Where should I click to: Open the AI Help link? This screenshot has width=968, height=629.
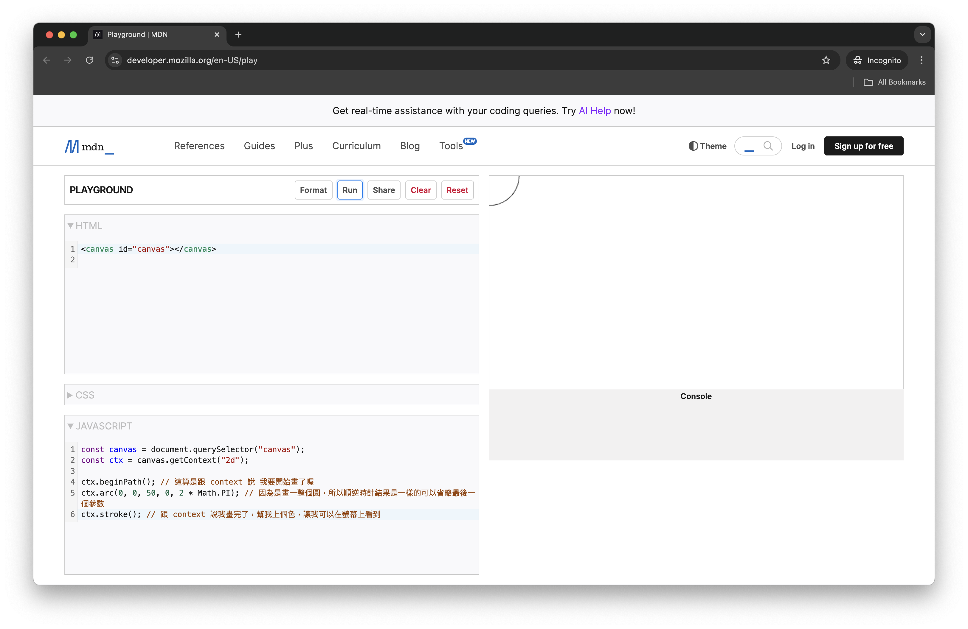pyautogui.click(x=595, y=110)
